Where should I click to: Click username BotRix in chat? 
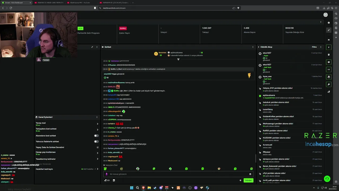point(117,91)
